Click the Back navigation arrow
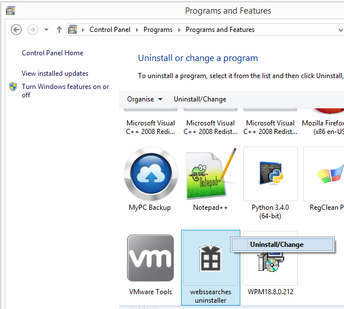Screen dimensions: 344x309 tap(17, 30)
